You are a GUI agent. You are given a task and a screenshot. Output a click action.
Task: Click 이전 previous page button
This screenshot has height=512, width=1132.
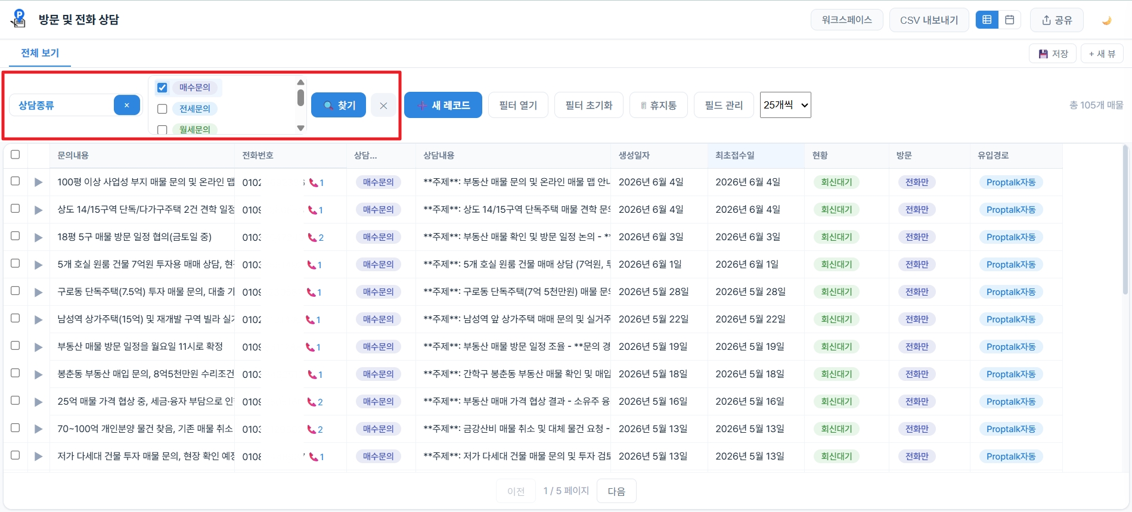(516, 491)
